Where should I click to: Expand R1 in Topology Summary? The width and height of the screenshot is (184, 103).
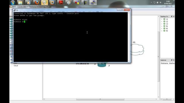click(x=162, y=26)
